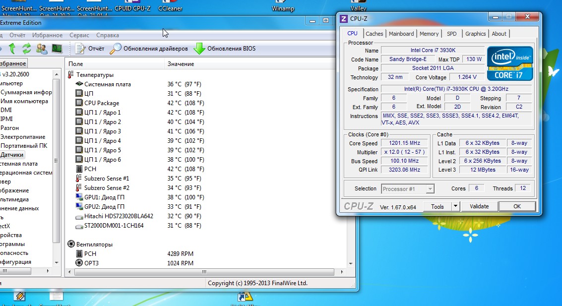The image size is (562, 306).
Task: Open the Сервис menu
Action: tap(79, 35)
